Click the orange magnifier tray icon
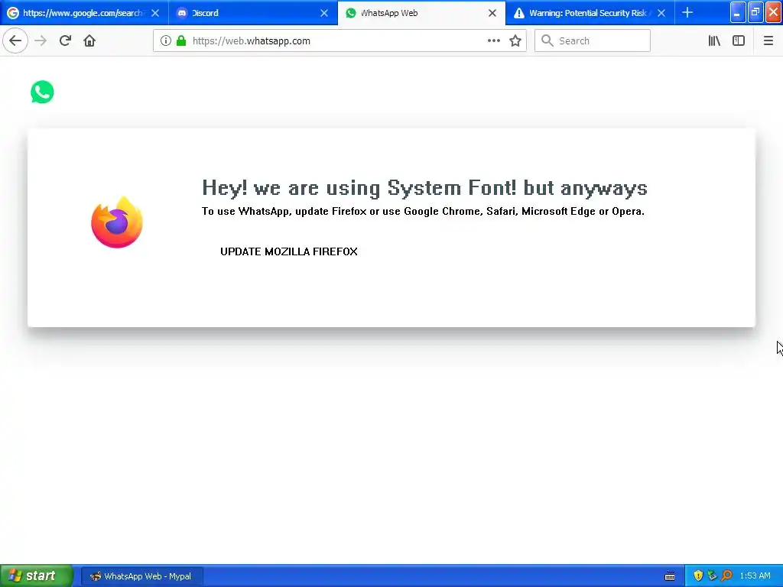 click(726, 576)
